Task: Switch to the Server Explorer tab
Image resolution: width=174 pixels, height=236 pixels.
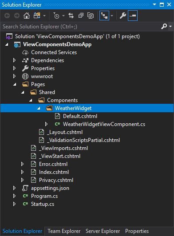Action: (x=103, y=231)
